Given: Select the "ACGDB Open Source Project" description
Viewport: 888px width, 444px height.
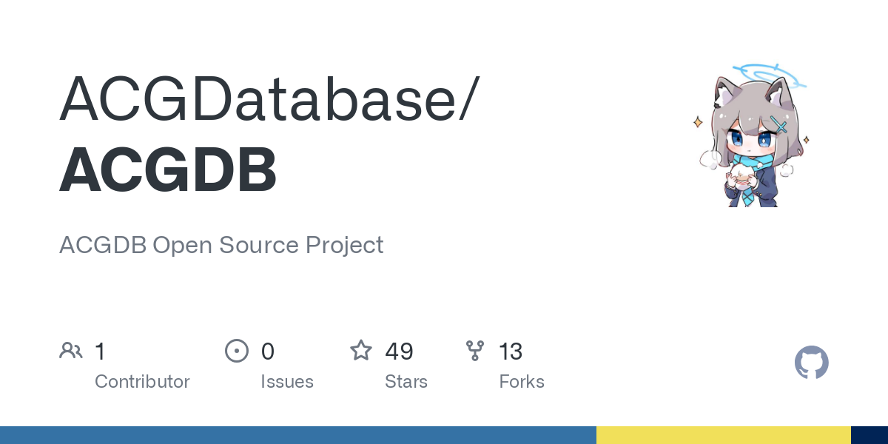Looking at the screenshot, I should (x=221, y=245).
